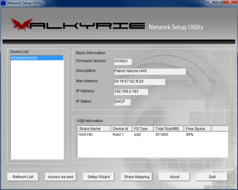Select PCNASVK35S2 in the Device List
The image size is (238, 190).
coord(37,58)
